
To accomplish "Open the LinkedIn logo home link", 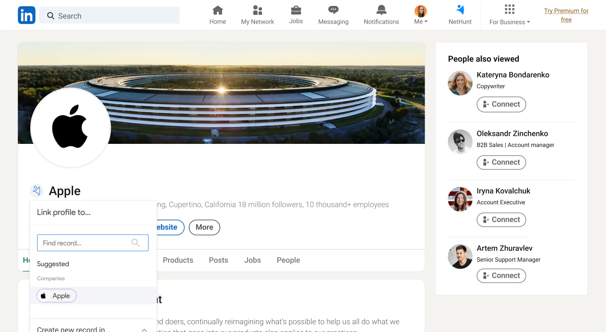I will pyautogui.click(x=27, y=15).
